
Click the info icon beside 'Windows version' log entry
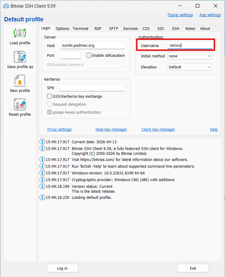point(42,173)
